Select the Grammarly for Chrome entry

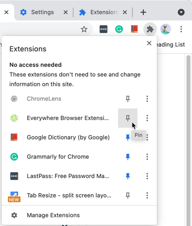coord(60,157)
